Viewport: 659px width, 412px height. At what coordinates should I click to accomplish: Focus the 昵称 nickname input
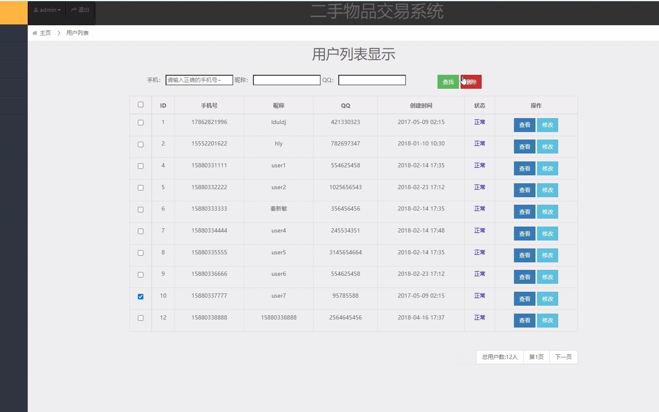click(x=287, y=80)
